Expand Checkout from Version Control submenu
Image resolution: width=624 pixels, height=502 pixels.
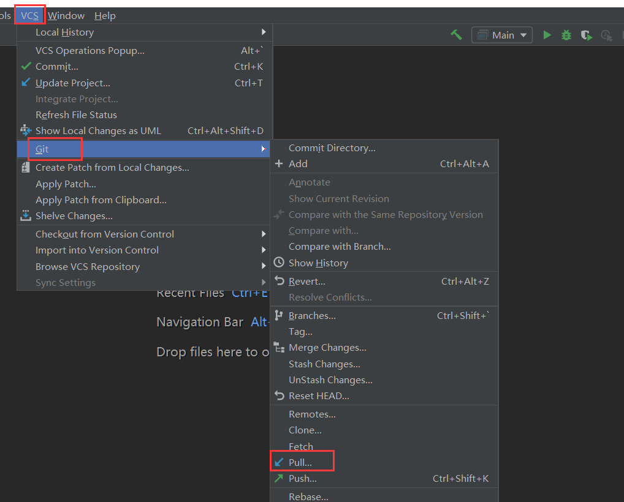click(145, 234)
